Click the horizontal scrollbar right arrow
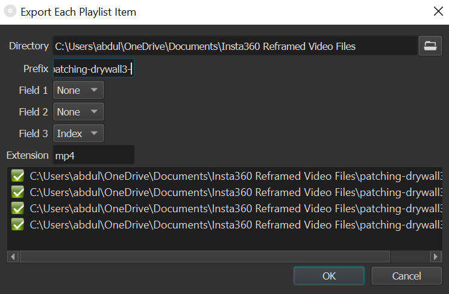Viewport: 449px width, 294px height. point(436,257)
